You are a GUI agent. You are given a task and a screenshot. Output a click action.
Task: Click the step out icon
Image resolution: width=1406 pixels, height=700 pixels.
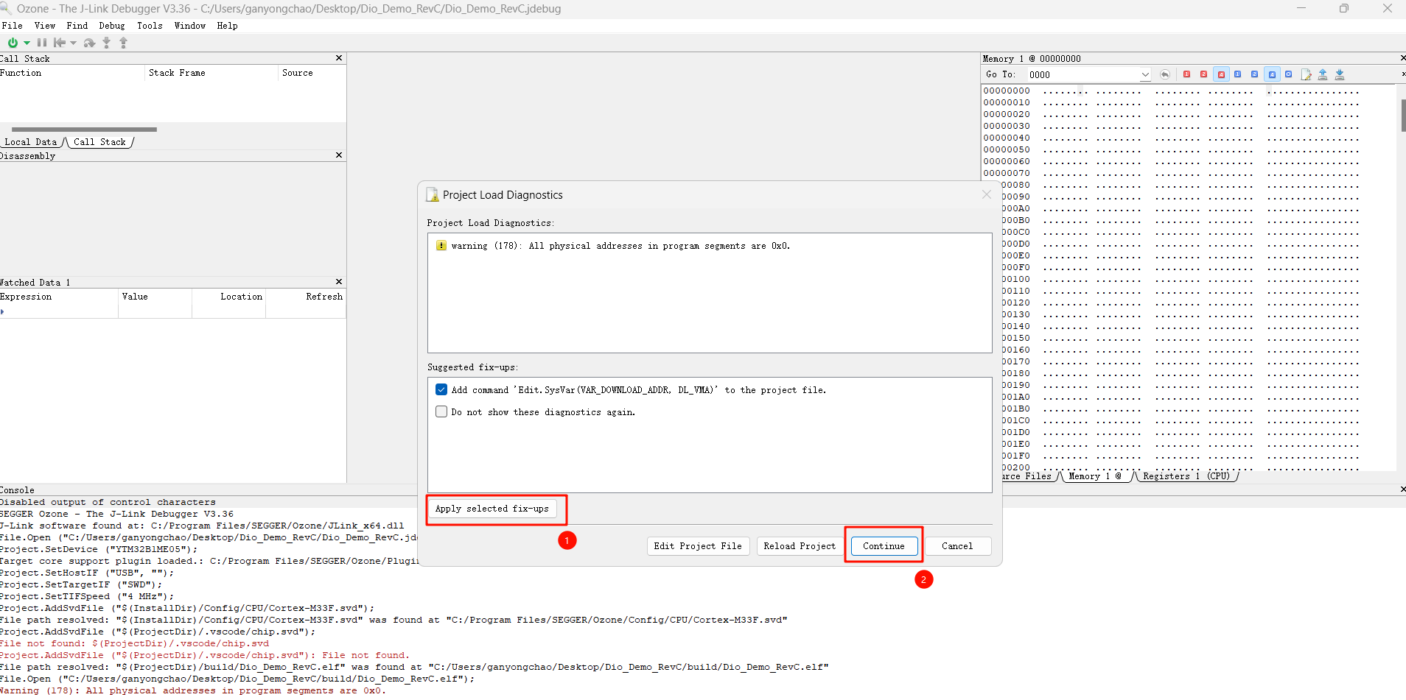pyautogui.click(x=123, y=43)
